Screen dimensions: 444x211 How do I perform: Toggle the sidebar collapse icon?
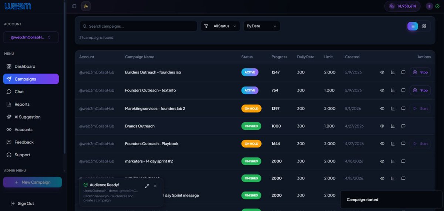tap(74, 6)
